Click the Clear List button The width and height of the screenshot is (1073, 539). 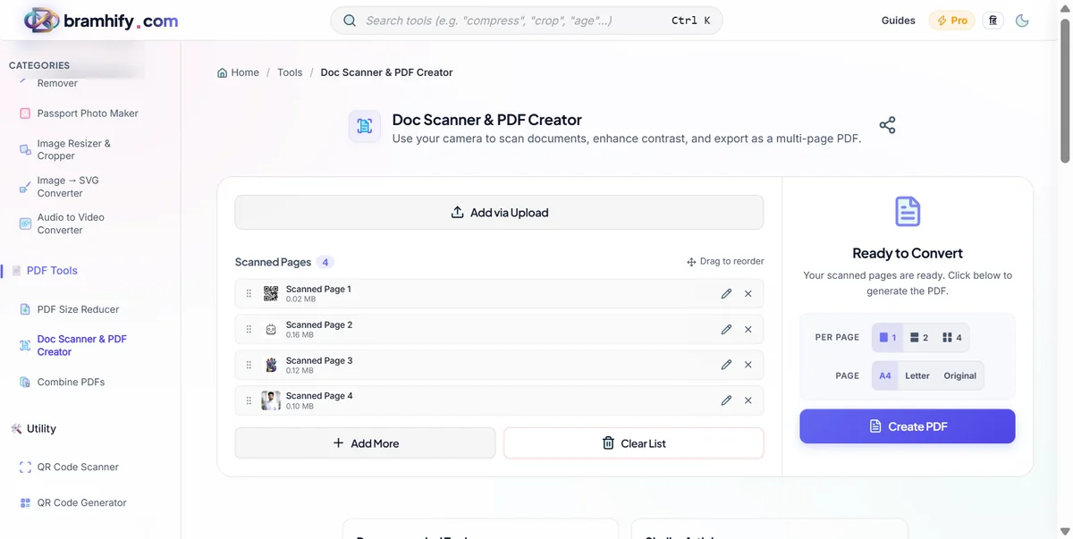pos(634,443)
